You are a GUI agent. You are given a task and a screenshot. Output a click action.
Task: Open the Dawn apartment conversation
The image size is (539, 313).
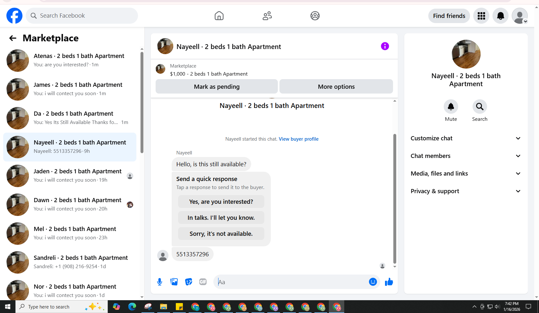(70, 205)
